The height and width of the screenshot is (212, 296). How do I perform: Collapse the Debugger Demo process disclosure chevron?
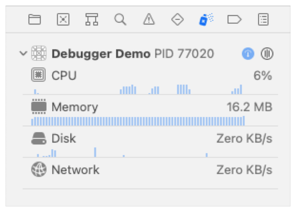coord(23,54)
